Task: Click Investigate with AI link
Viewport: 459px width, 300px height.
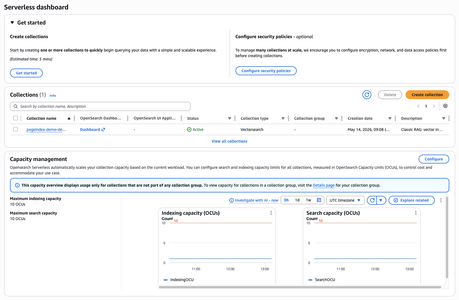Action: pyautogui.click(x=254, y=200)
